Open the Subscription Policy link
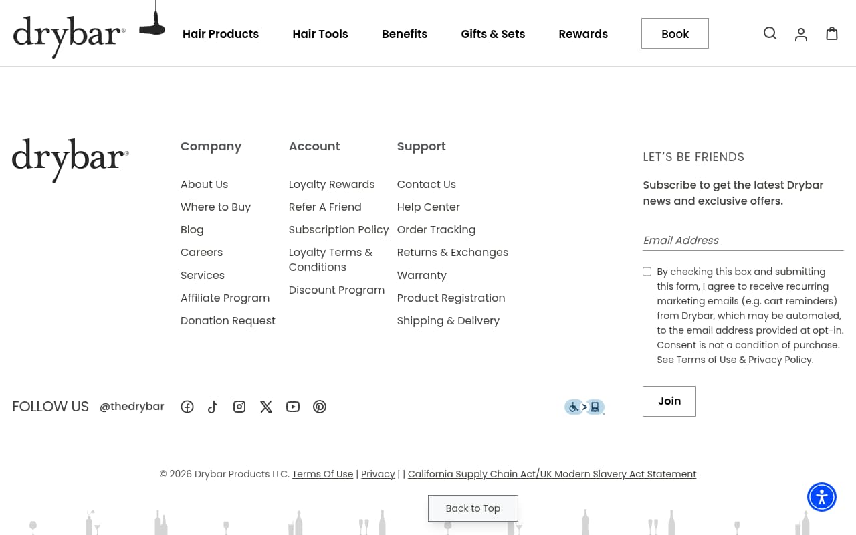The height and width of the screenshot is (535, 856). 339,230
